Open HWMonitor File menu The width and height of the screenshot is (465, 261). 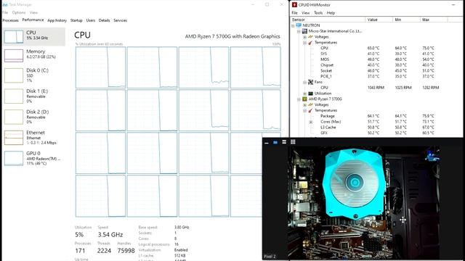pyautogui.click(x=294, y=13)
